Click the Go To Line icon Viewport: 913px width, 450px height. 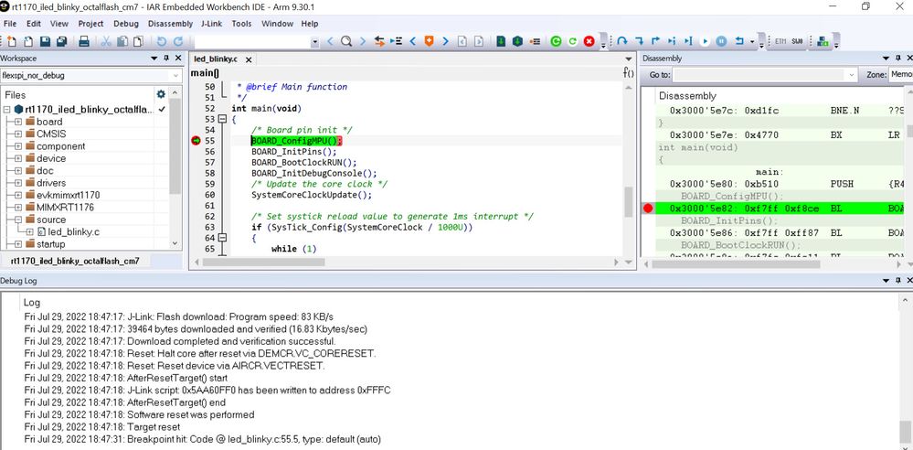(x=396, y=41)
